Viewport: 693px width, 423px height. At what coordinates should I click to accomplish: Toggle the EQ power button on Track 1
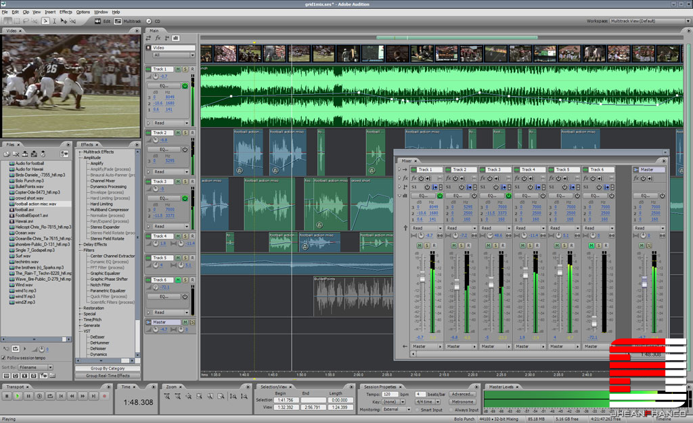pyautogui.click(x=185, y=85)
